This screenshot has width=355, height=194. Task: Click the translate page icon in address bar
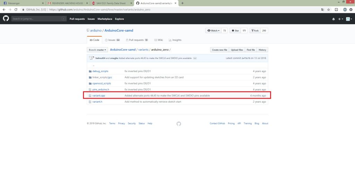[x=323, y=9]
